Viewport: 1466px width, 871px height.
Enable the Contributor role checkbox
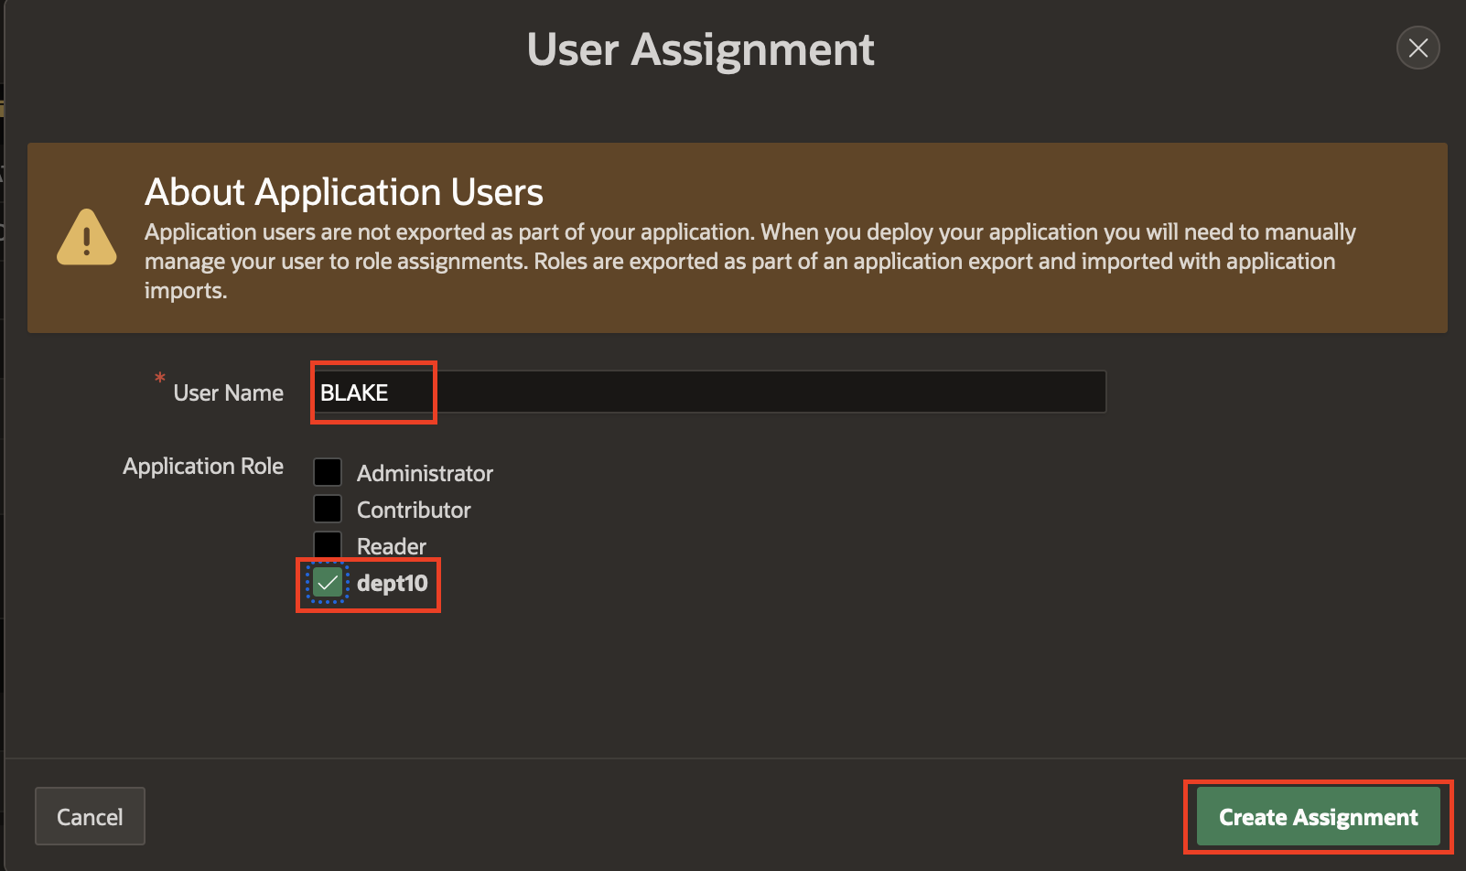click(327, 508)
